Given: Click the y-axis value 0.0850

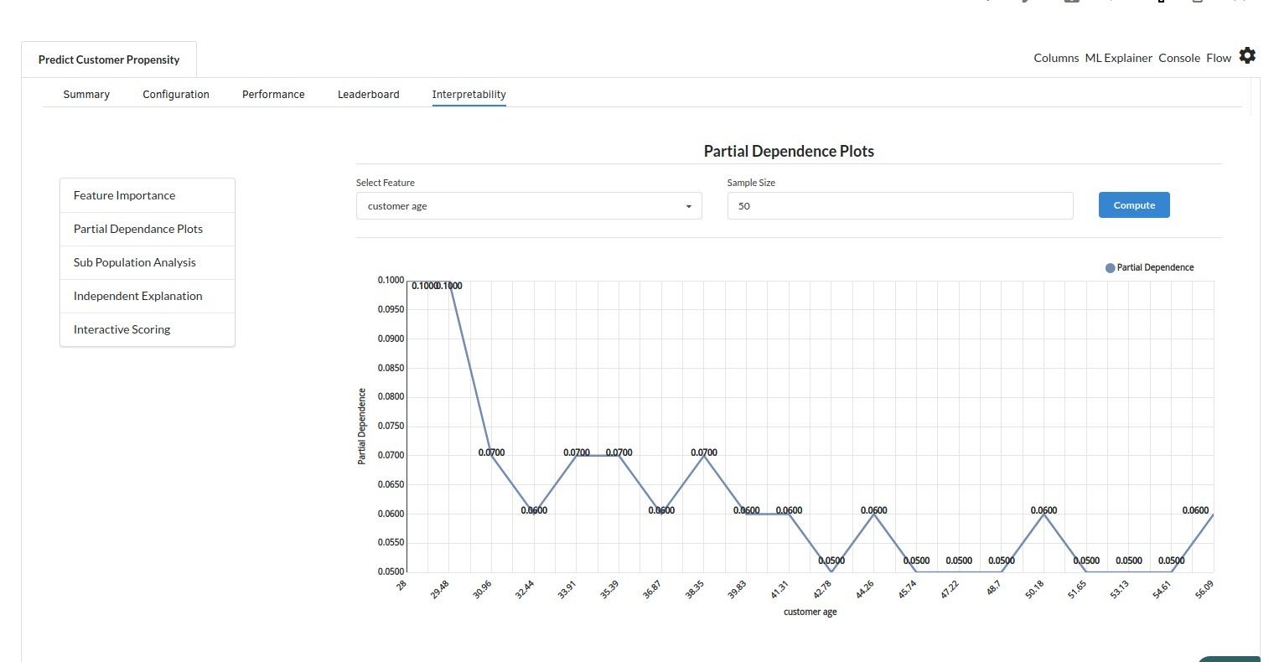Looking at the screenshot, I should (391, 368).
